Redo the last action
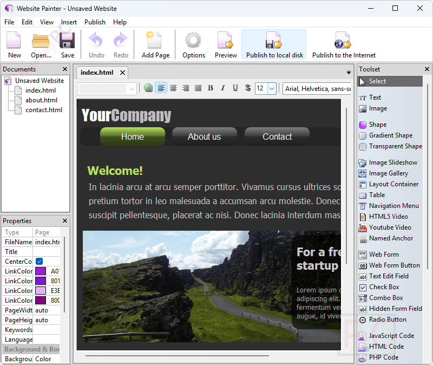 click(x=121, y=44)
